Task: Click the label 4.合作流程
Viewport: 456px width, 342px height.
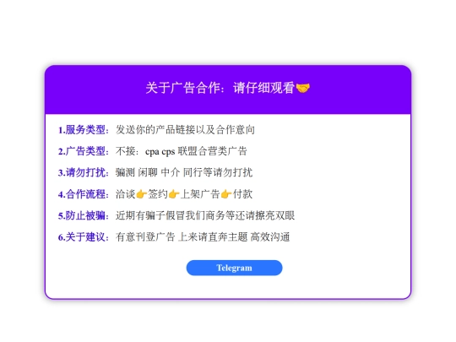Action: pos(83,194)
